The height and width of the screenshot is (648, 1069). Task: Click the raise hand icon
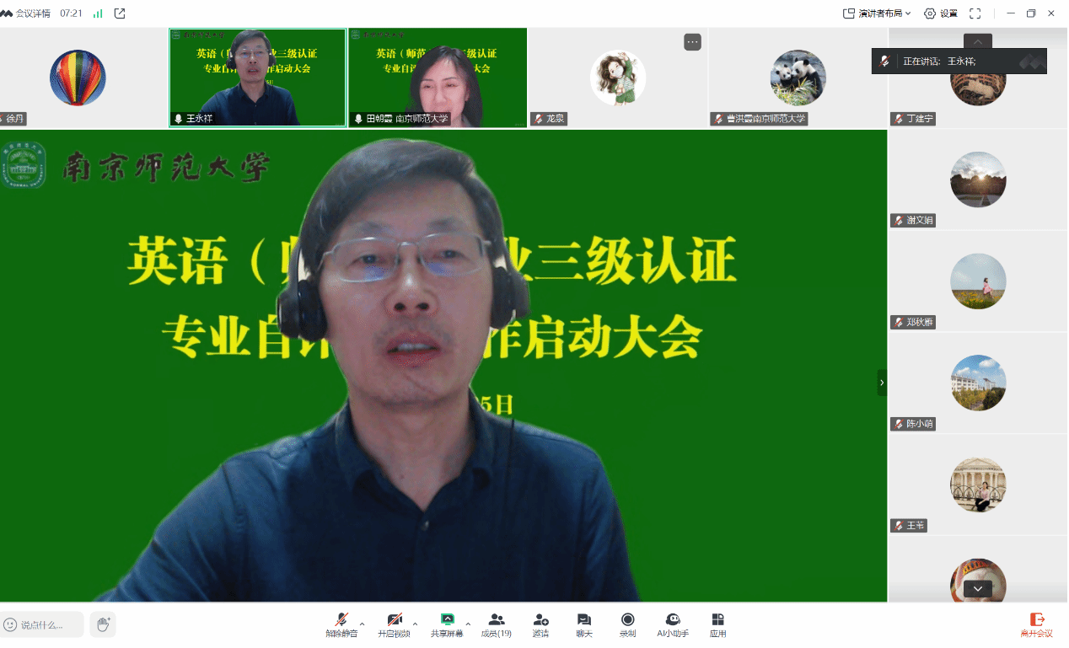[x=103, y=624]
